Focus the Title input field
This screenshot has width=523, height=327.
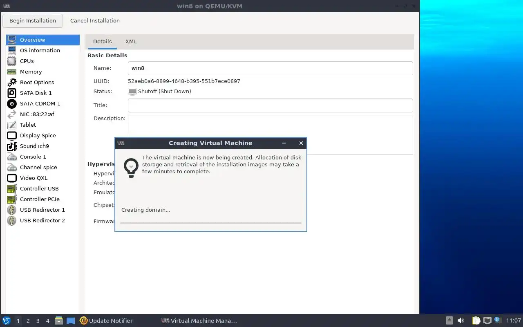[x=270, y=105]
